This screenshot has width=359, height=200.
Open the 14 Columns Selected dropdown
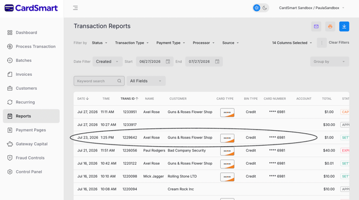[292, 43]
